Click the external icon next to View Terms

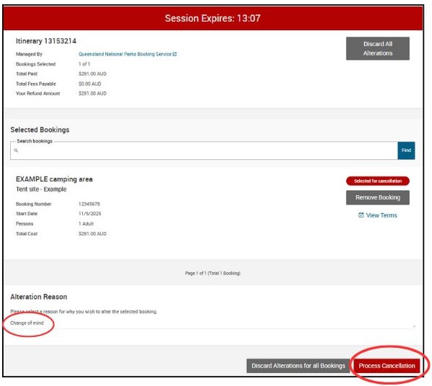click(361, 215)
